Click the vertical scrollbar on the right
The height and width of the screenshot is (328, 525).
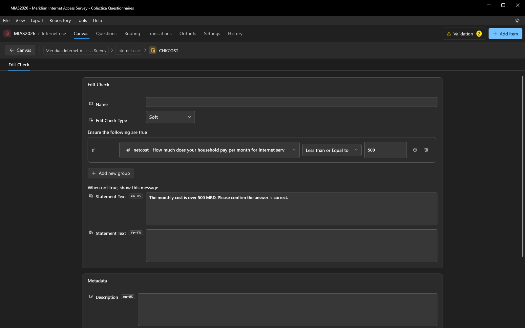523,166
